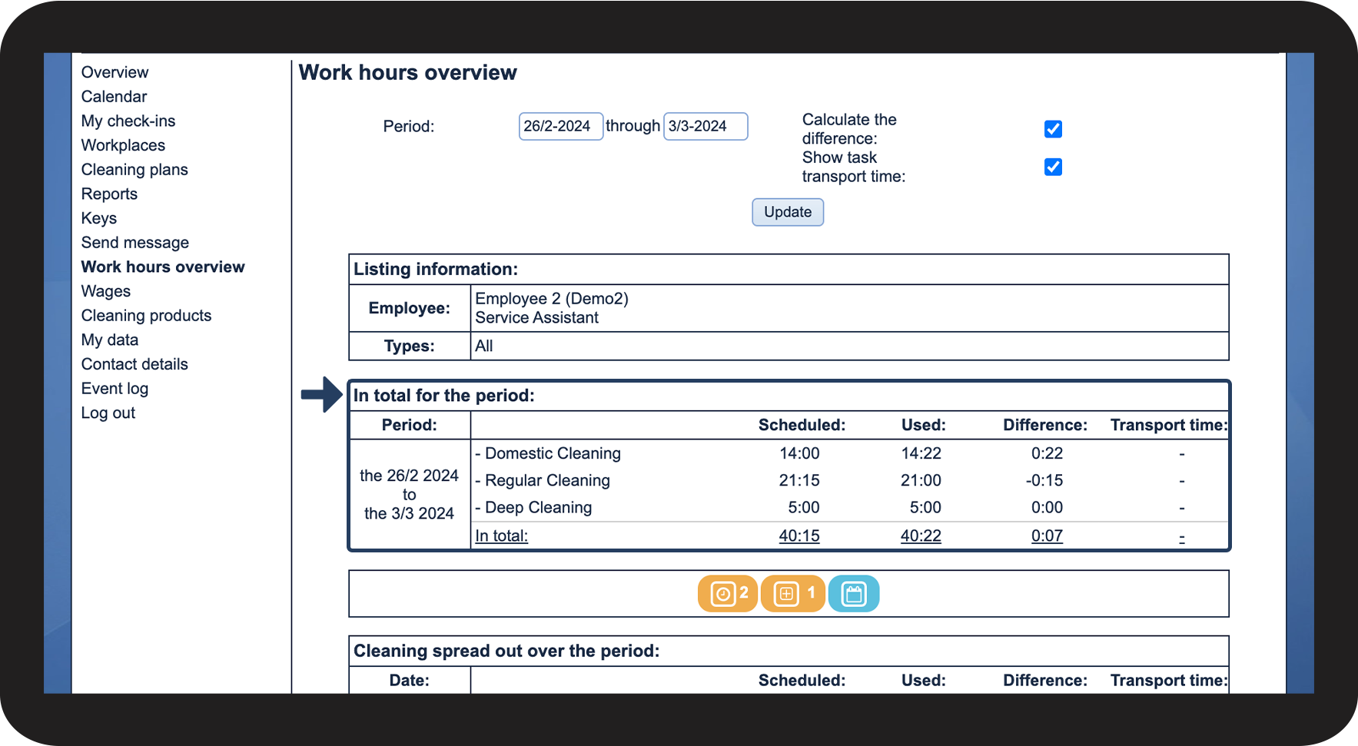Click the orange clock icon badge
This screenshot has width=1358, height=746.
[727, 594]
